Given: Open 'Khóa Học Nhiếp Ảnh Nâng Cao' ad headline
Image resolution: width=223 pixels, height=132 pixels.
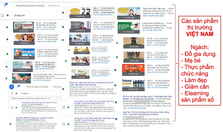Looking at the screenshot, I should tap(34, 119).
